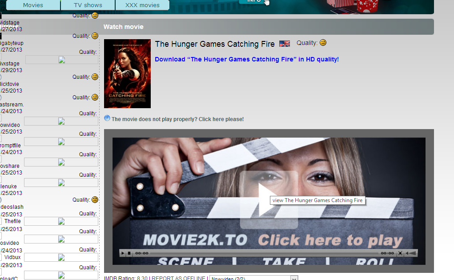Open the Download in HD quality link

(247, 59)
